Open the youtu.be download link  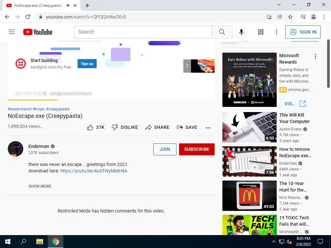click(94, 171)
